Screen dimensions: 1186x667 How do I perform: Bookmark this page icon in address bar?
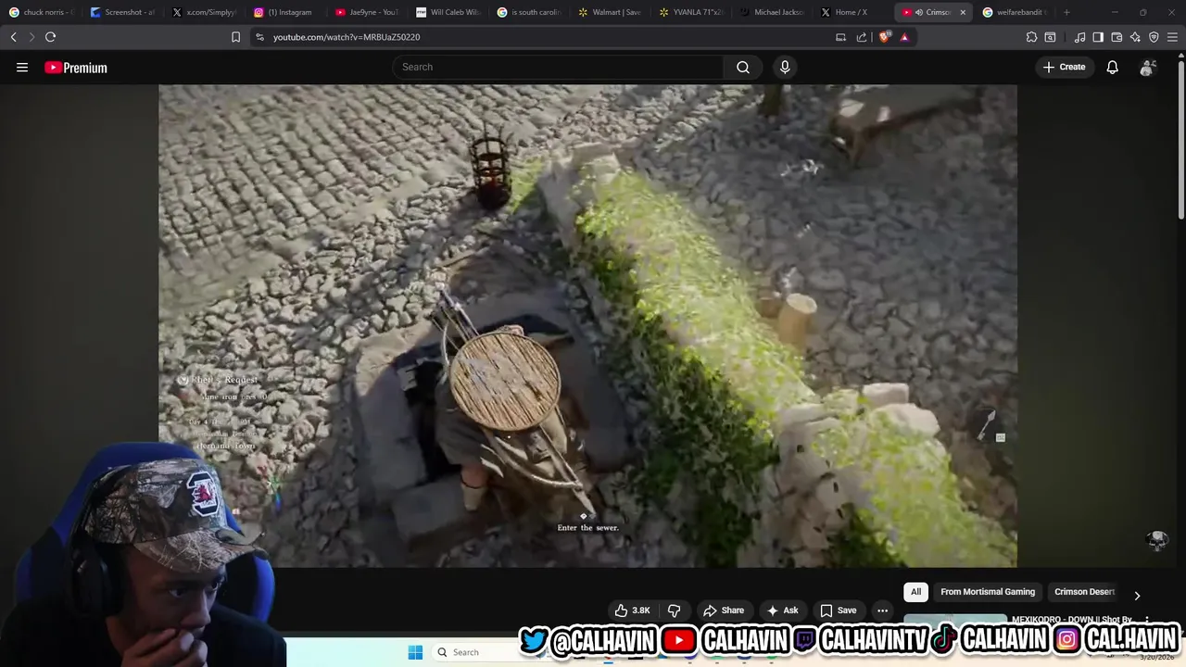point(235,37)
